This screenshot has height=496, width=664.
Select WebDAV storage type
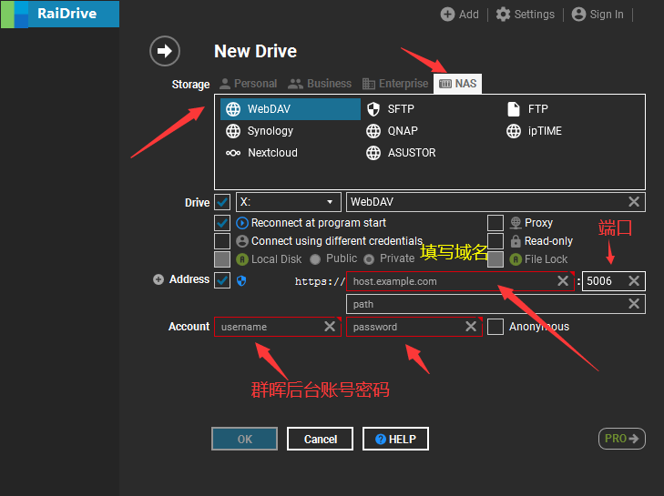tap(291, 109)
